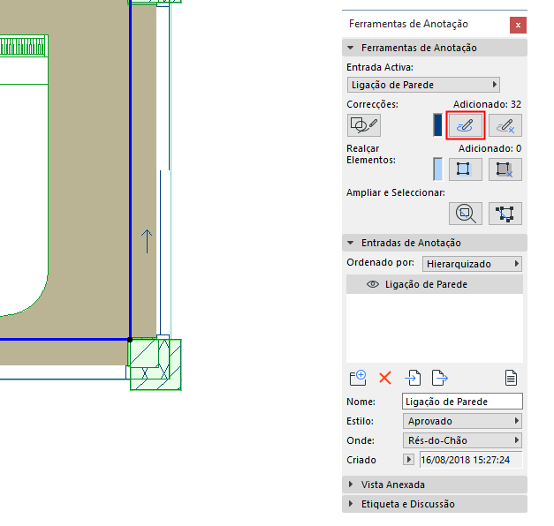554x526 pixels.
Task: Click the "Adicionado: 0" counter text
Action: point(489,148)
